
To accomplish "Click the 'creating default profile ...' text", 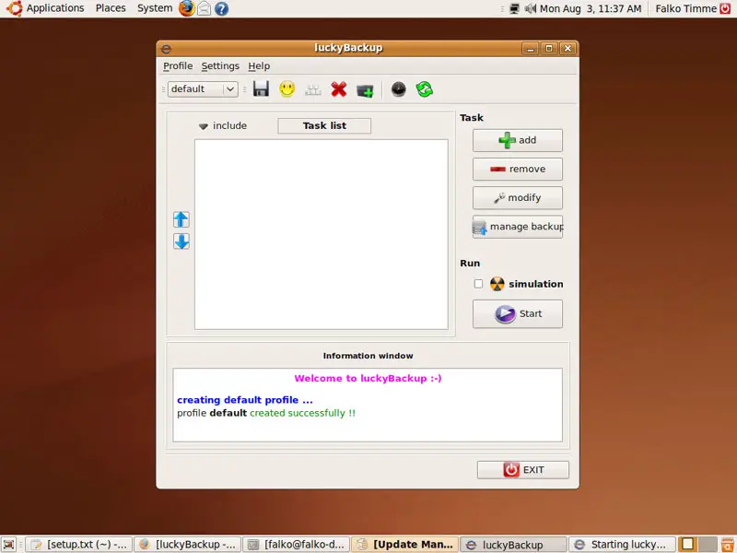I will pyautogui.click(x=245, y=400).
